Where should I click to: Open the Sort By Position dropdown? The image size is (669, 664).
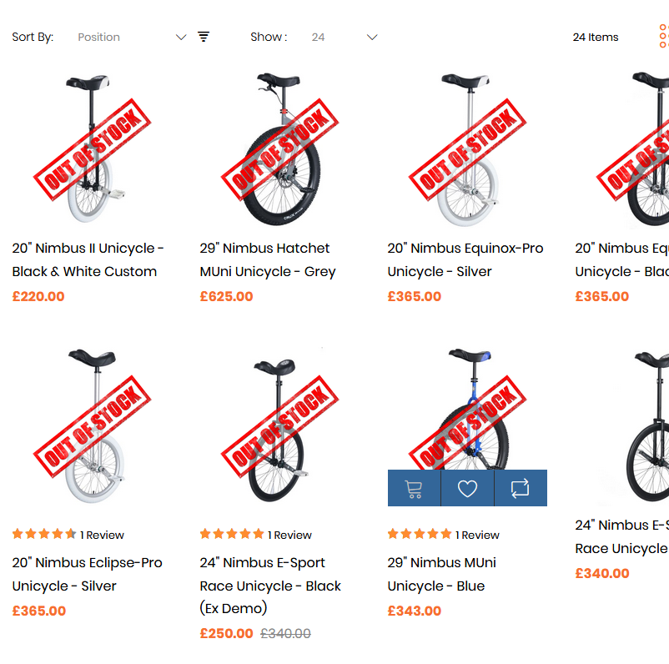(131, 37)
